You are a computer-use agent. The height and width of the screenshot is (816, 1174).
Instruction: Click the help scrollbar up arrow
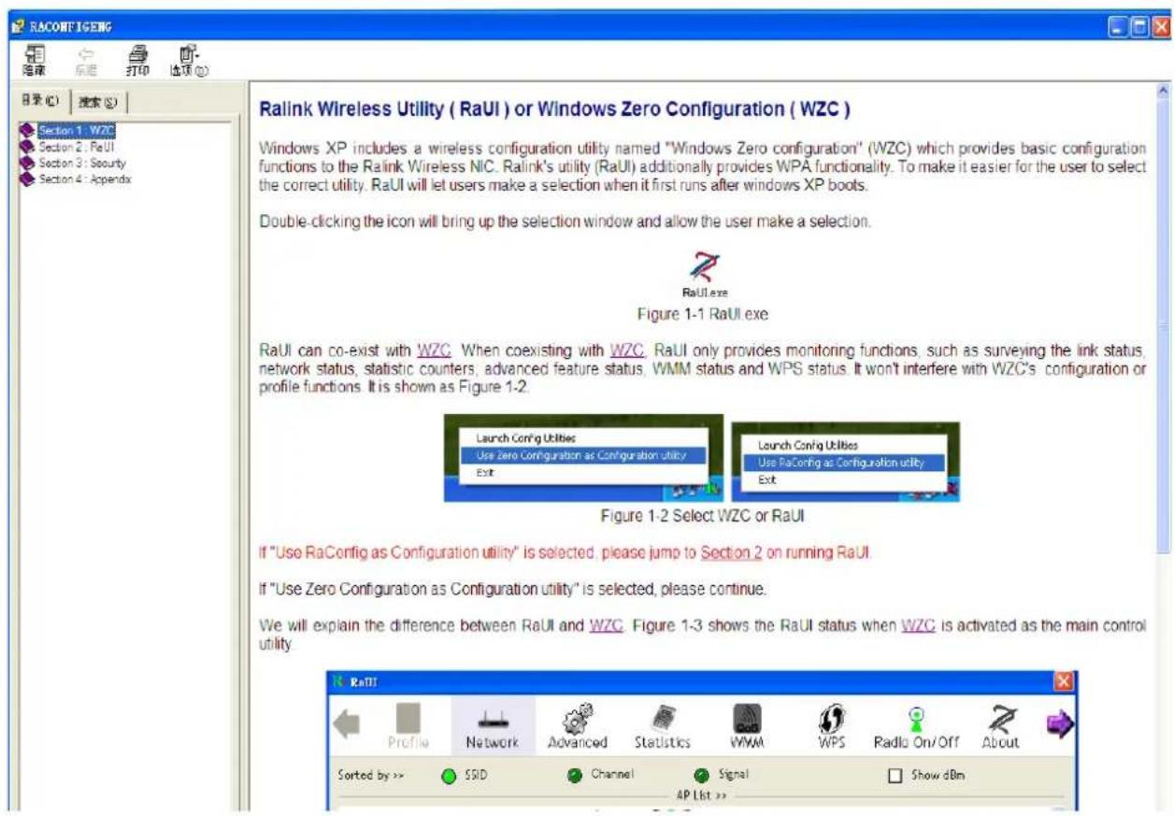[1164, 91]
